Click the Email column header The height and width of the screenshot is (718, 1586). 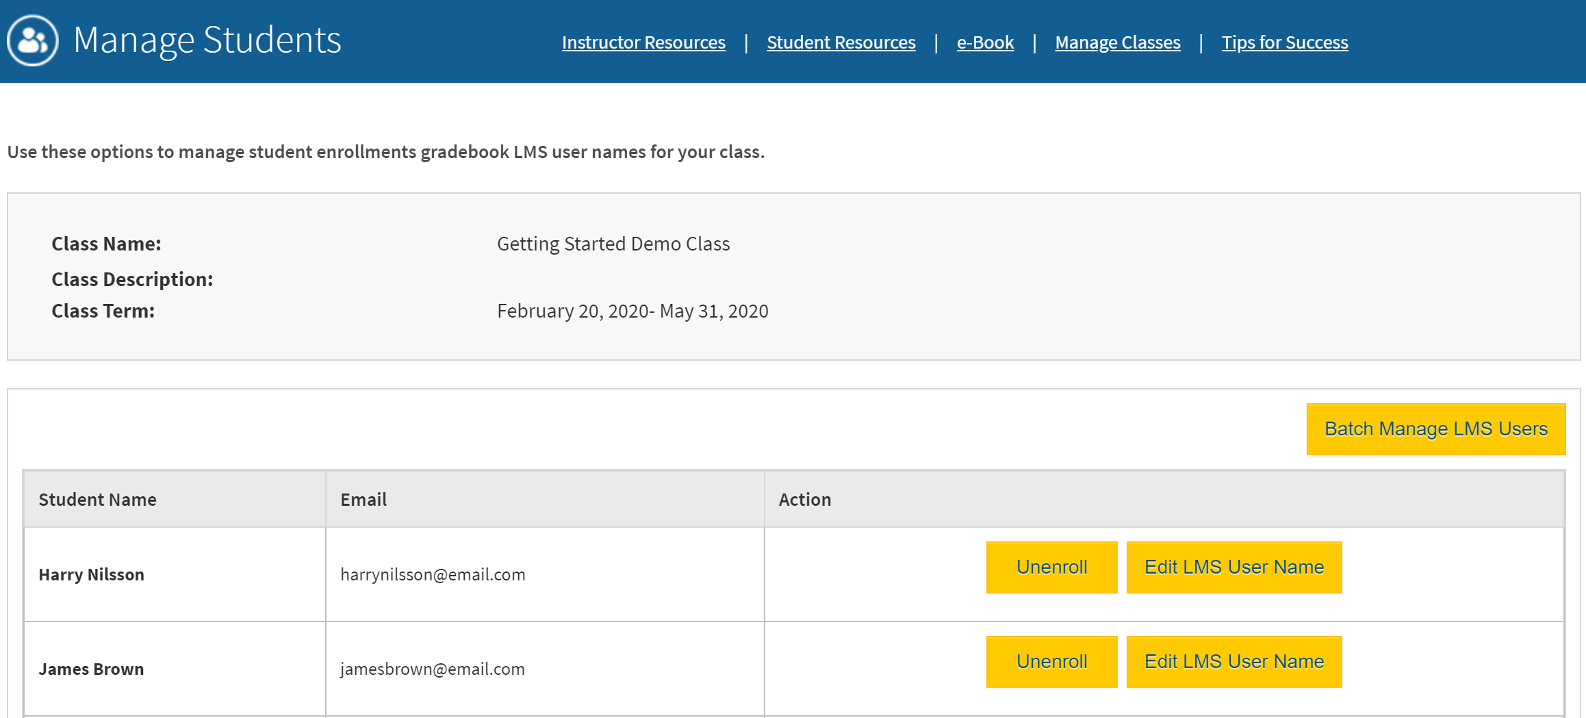(x=363, y=500)
